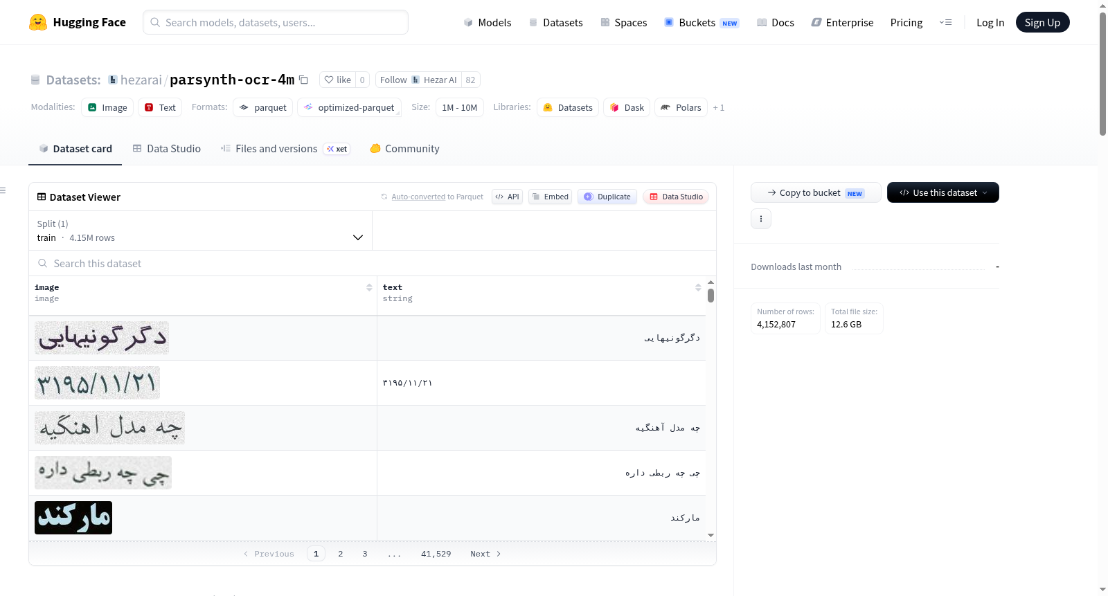
Task: Click the Number of rows 4,152,807 stat
Action: 785,318
